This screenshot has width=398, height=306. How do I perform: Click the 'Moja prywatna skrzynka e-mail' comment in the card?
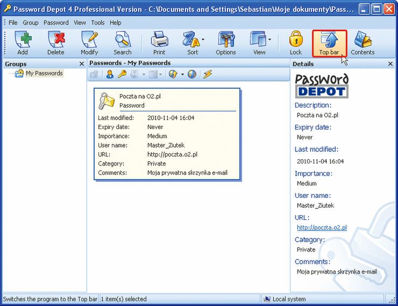point(187,173)
